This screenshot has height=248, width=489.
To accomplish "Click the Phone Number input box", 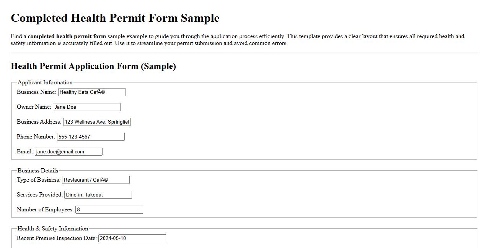I will [x=91, y=137].
